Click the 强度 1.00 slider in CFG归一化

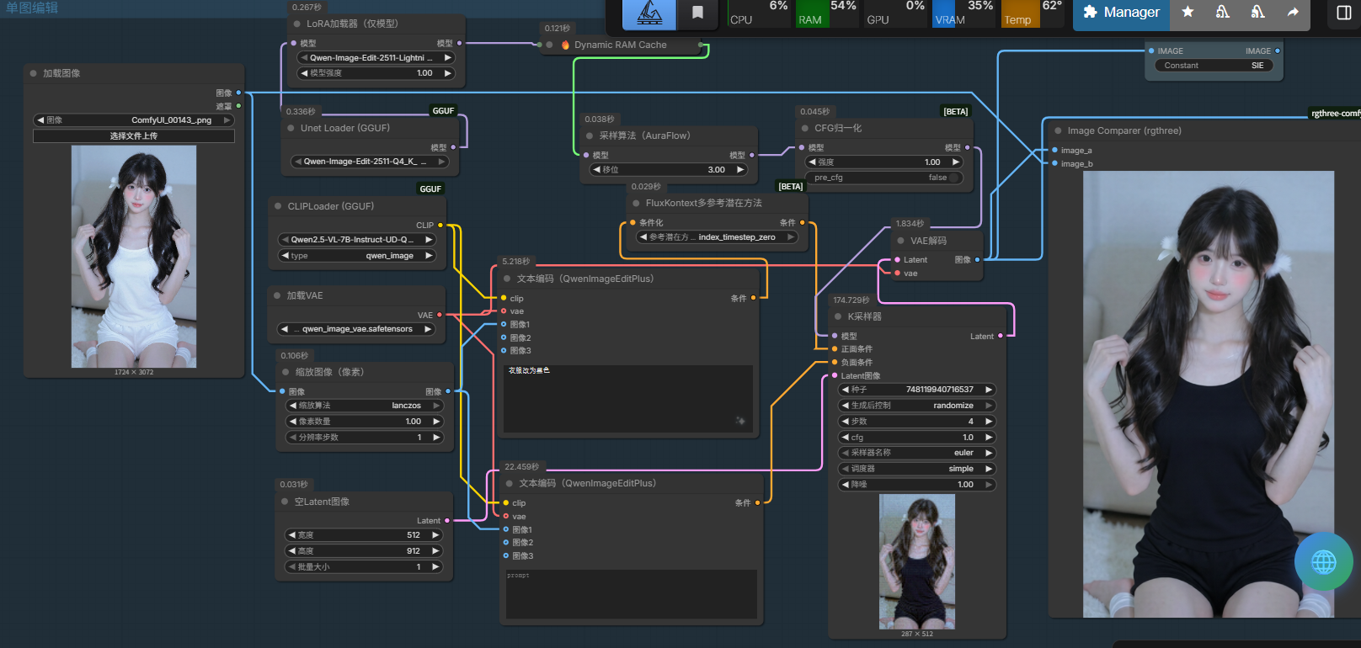coord(884,162)
